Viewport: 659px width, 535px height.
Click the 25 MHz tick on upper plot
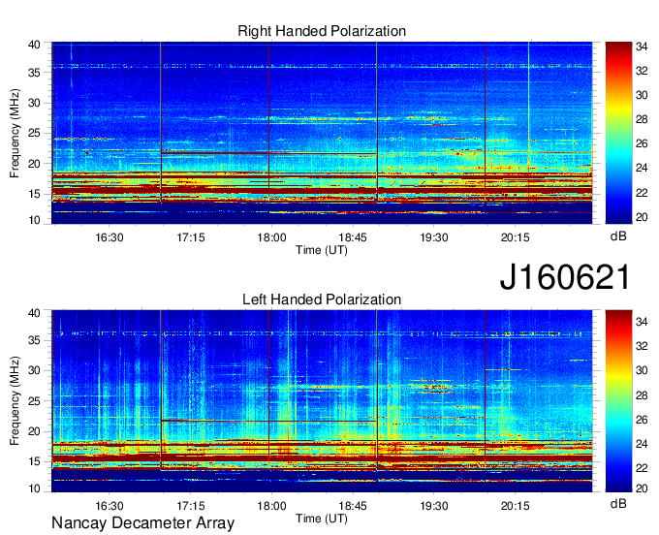click(x=34, y=133)
